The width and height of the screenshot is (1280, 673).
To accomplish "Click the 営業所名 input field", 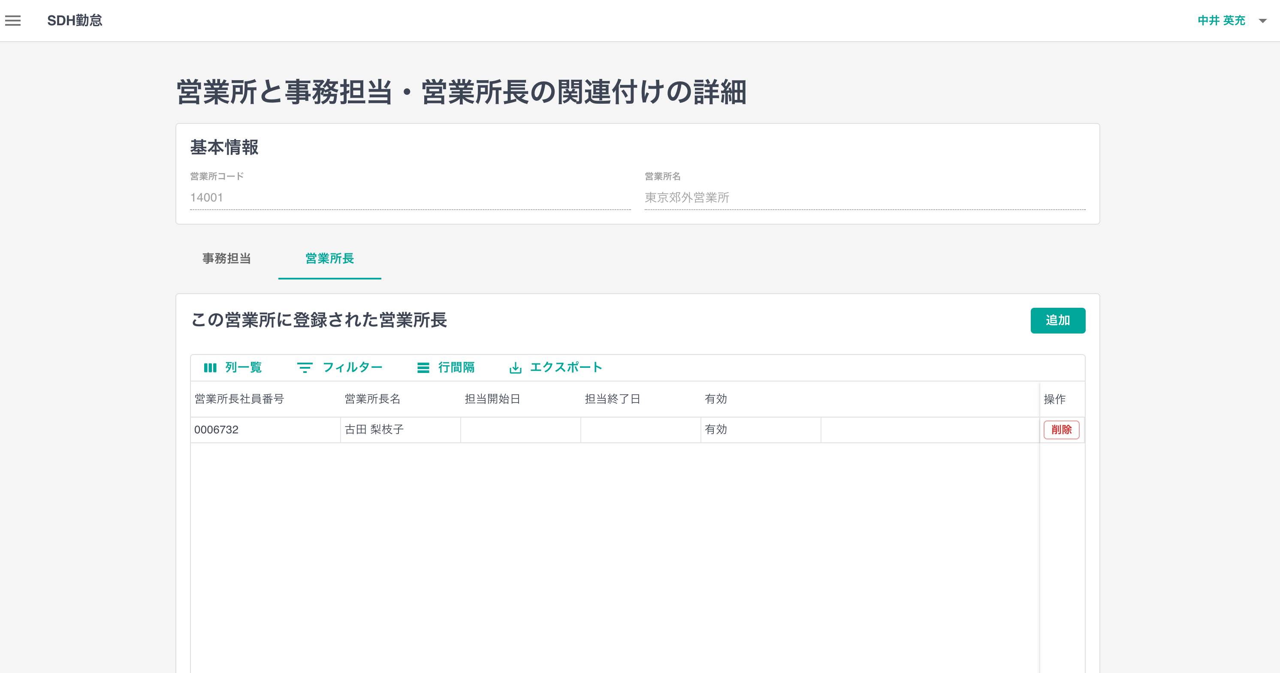I will [865, 198].
